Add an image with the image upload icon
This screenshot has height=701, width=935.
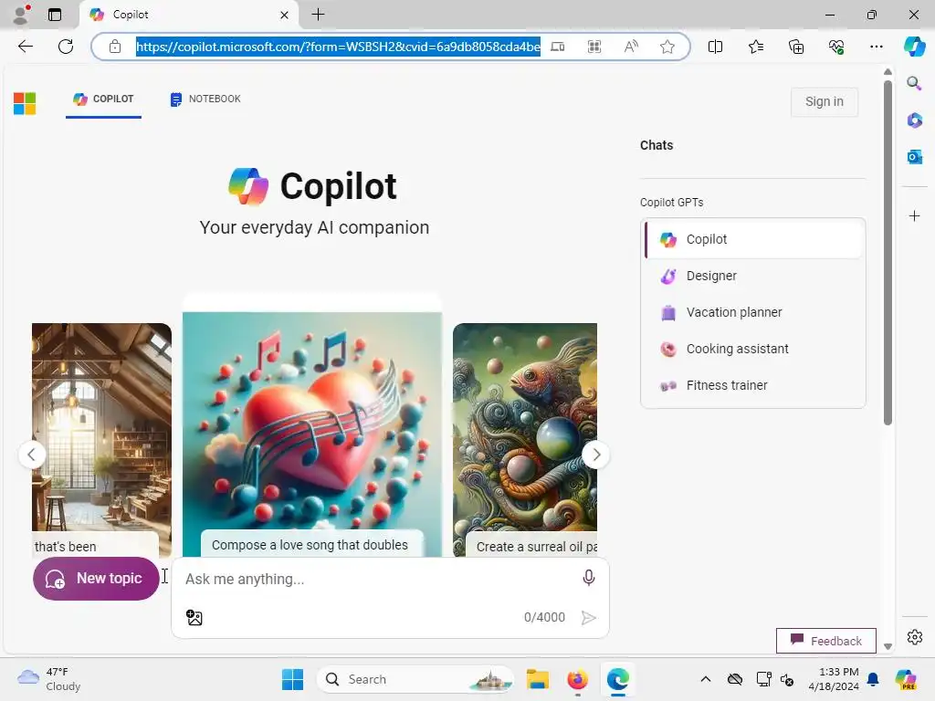pos(194,618)
